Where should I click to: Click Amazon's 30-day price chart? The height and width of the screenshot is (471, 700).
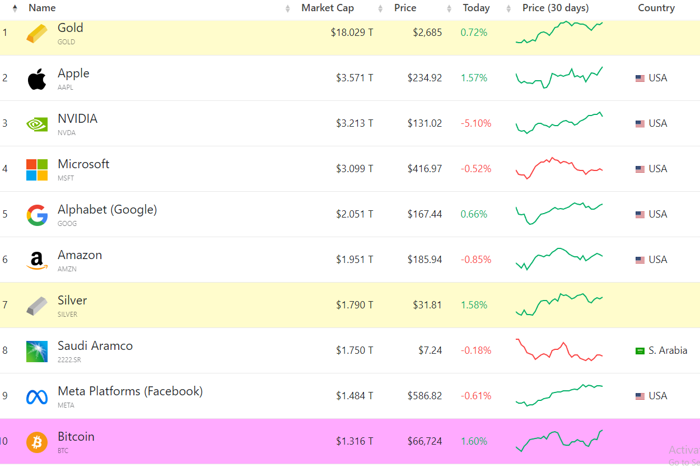tap(559, 259)
